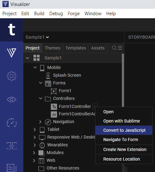Image resolution: width=155 pixels, height=172 pixels.
Task: Open the speedometer gauge icon in sidebar
Action: pos(11,123)
